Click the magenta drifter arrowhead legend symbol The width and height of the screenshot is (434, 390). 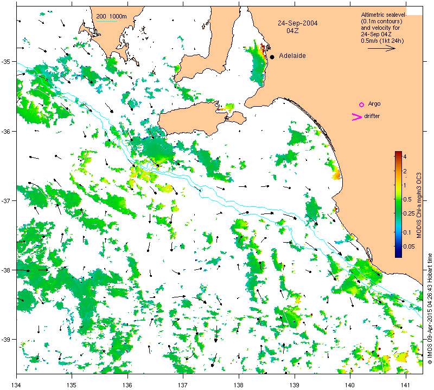tap(357, 117)
